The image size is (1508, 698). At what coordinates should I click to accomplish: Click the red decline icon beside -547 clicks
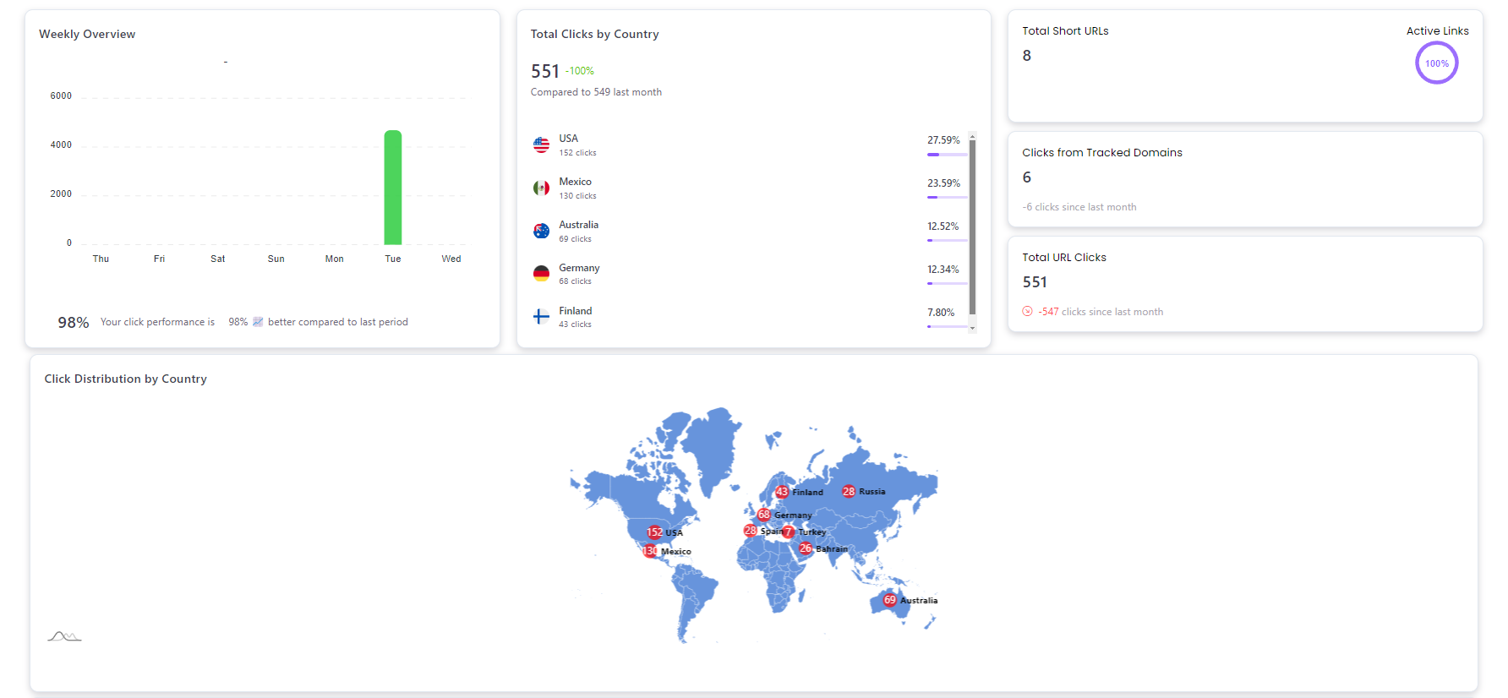pyautogui.click(x=1027, y=311)
